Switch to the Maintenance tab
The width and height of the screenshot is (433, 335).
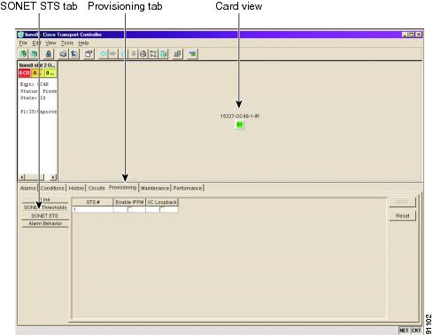point(155,188)
